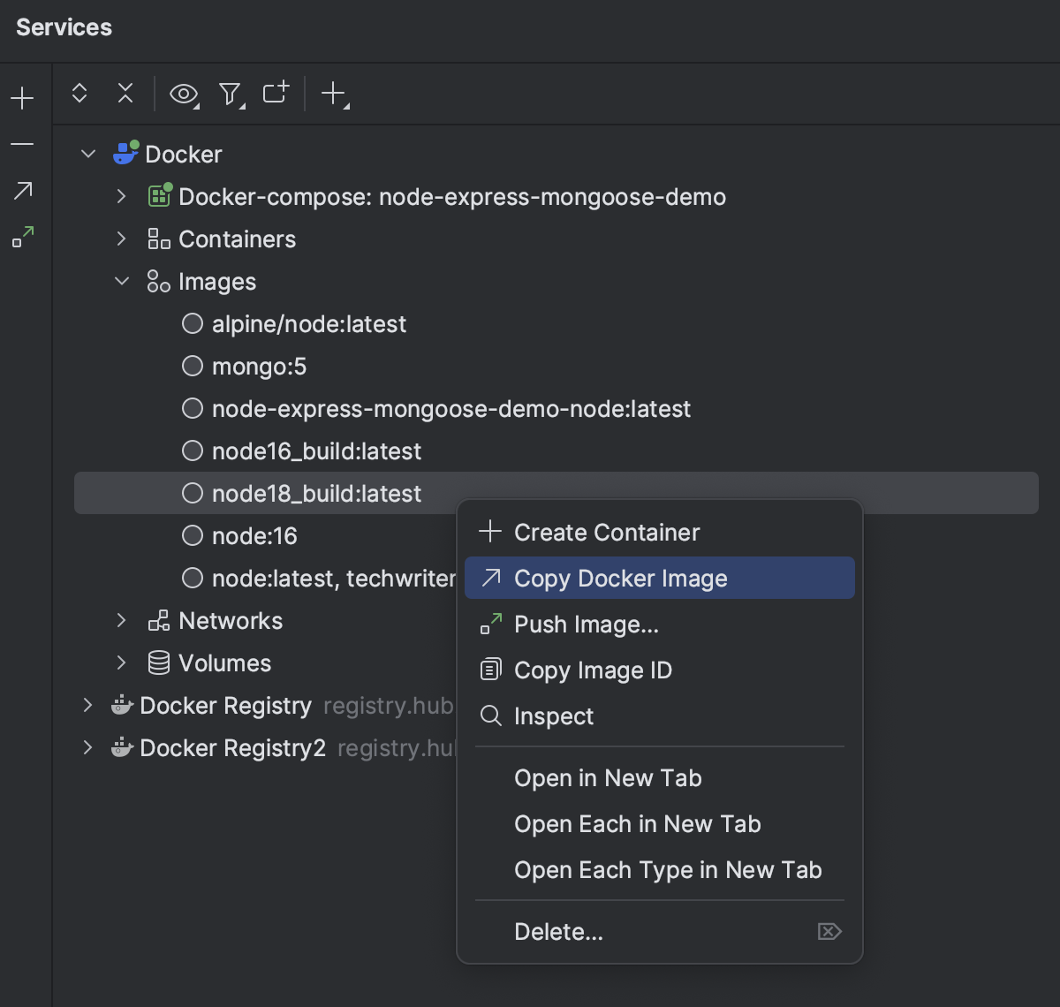Click the Filter icon in toolbar

pyautogui.click(x=229, y=93)
